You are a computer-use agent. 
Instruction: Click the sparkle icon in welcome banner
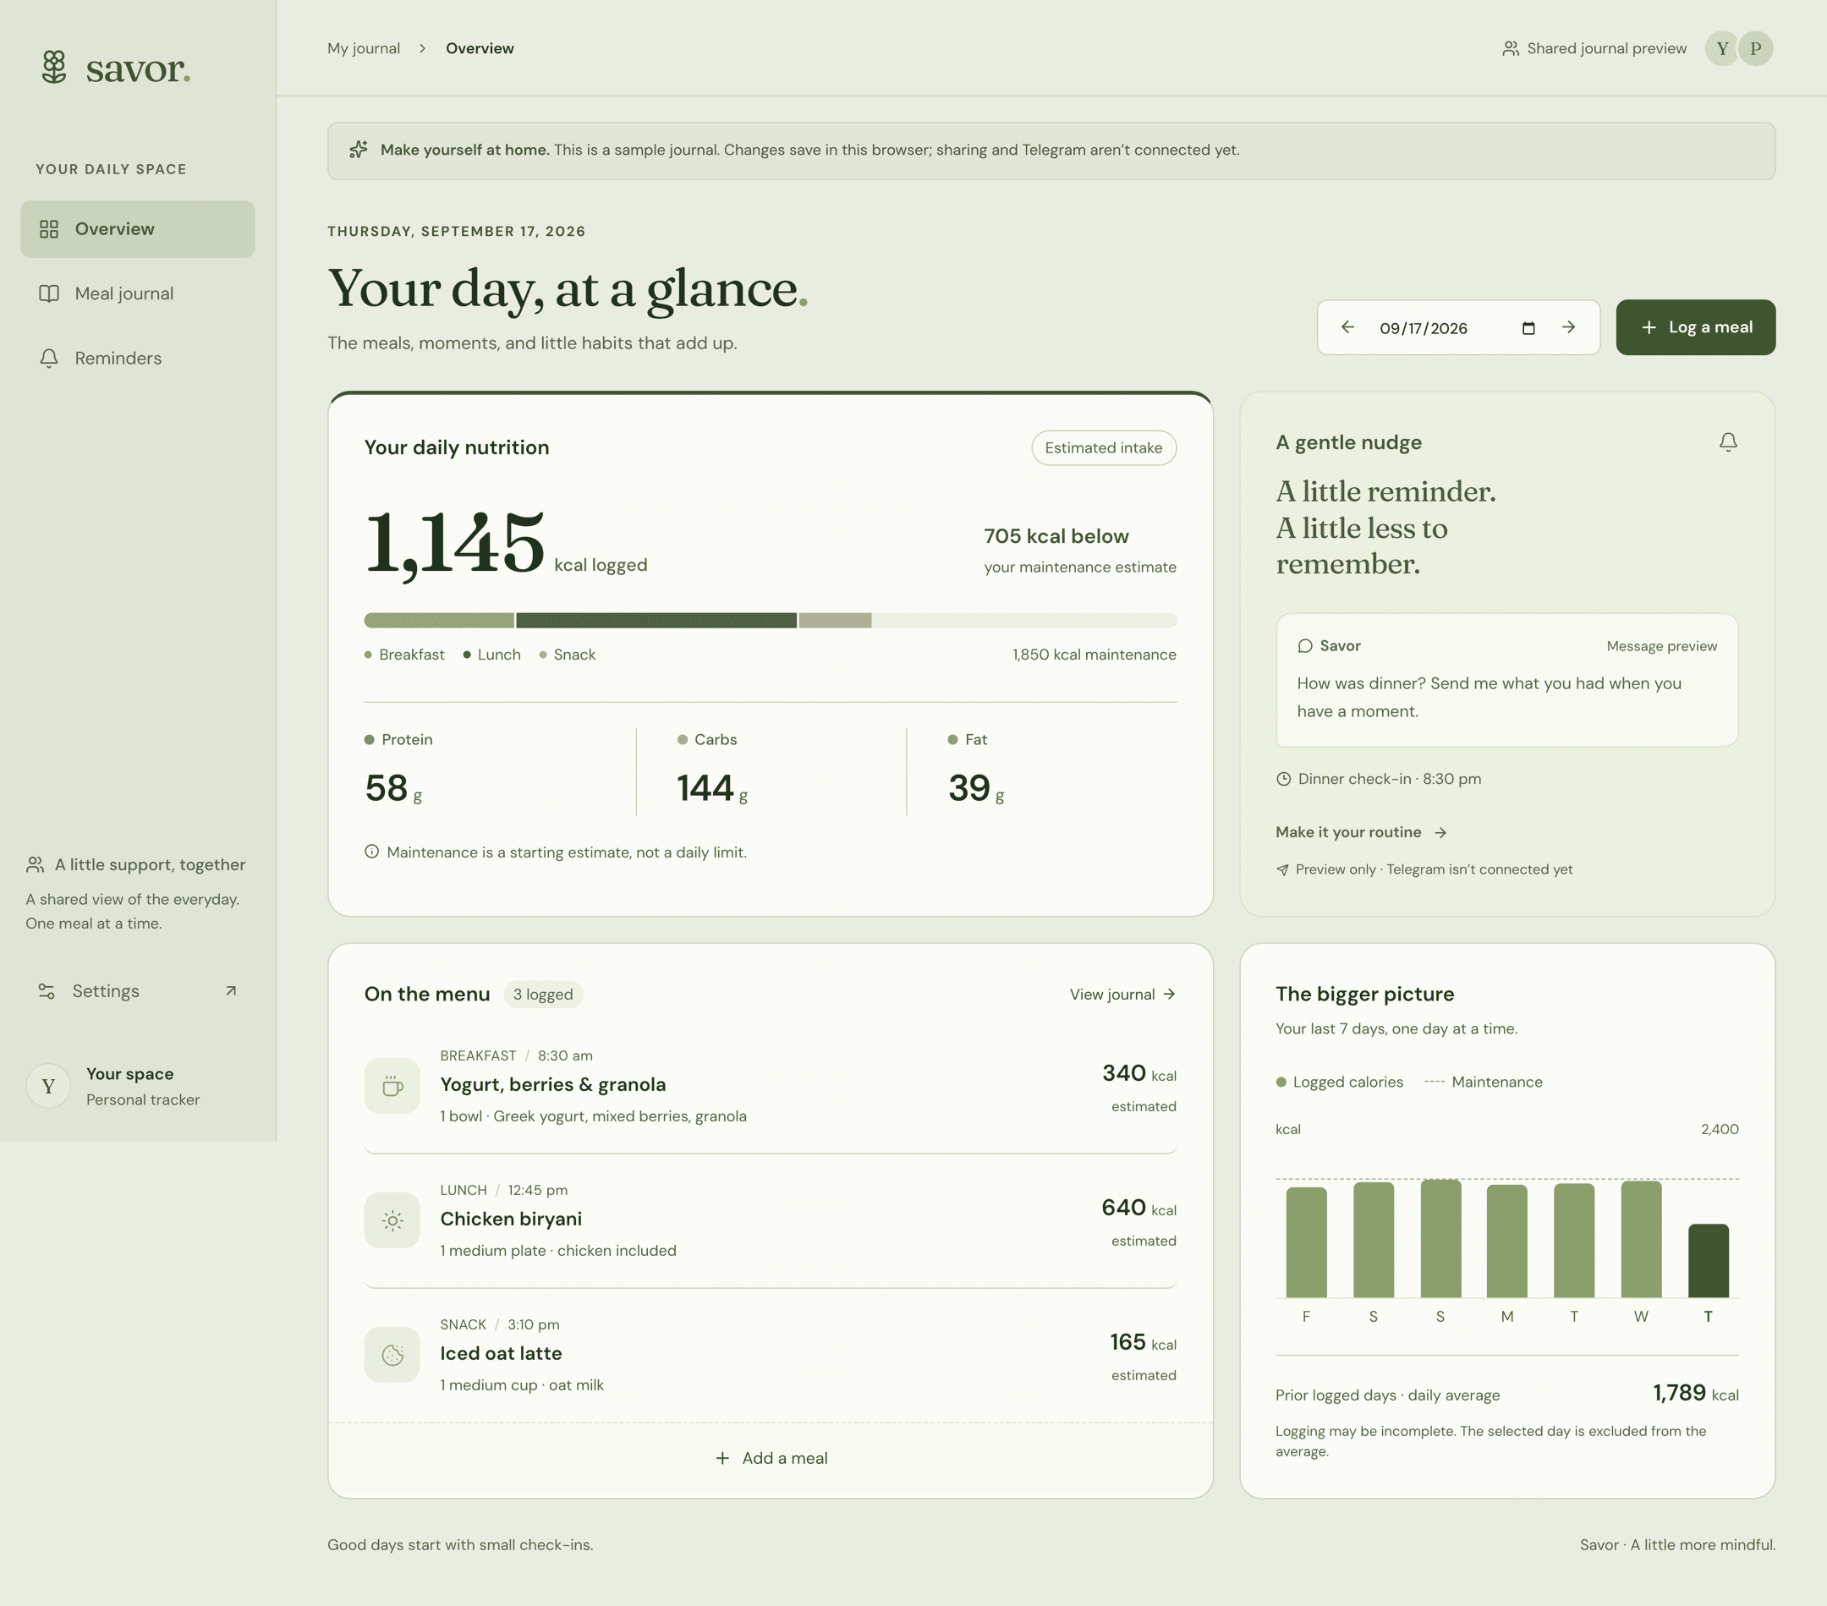tap(359, 151)
